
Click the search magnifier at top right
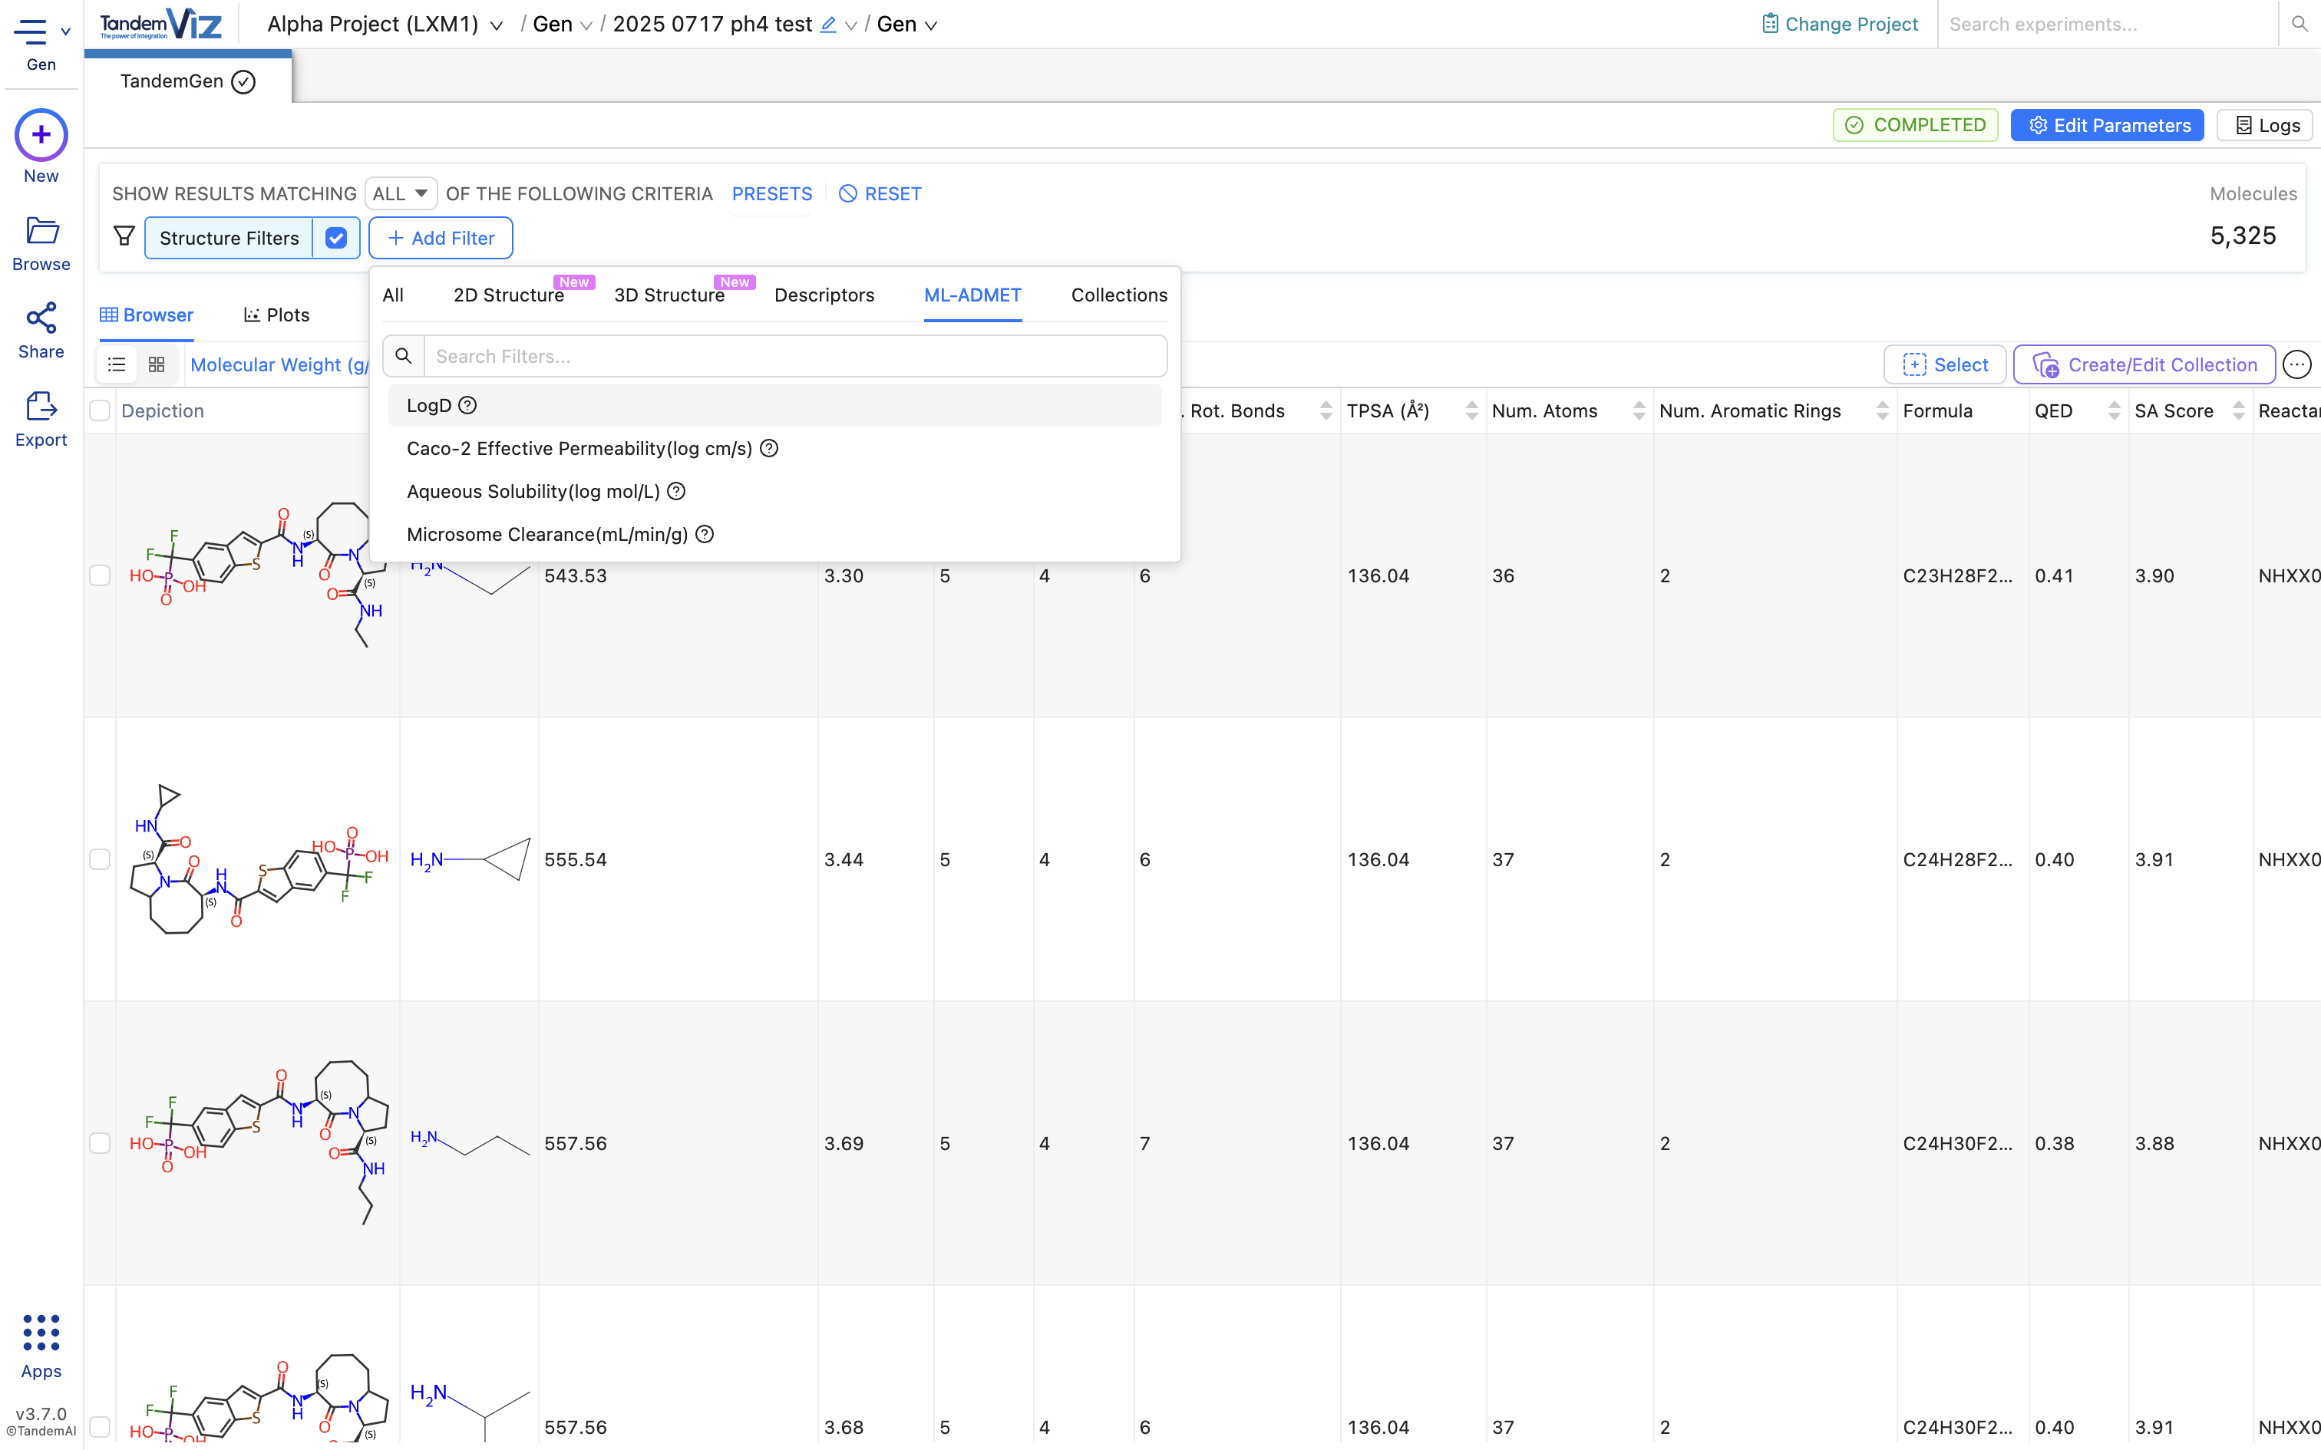tap(2299, 24)
